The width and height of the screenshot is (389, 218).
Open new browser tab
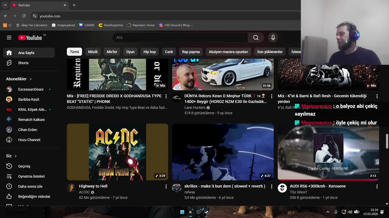[74, 5]
